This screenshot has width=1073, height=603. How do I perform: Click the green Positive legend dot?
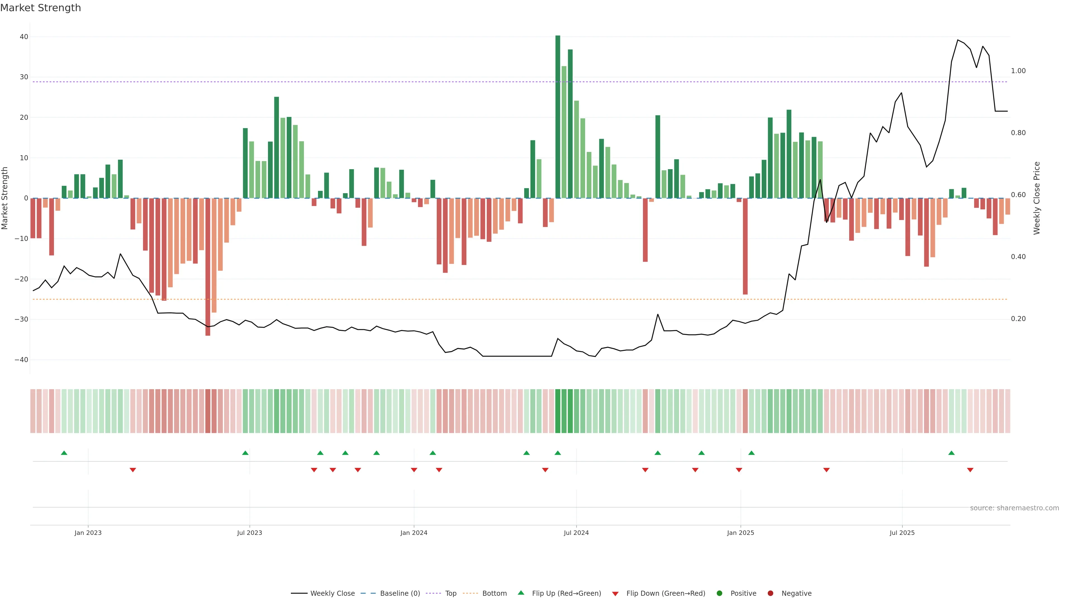click(719, 593)
